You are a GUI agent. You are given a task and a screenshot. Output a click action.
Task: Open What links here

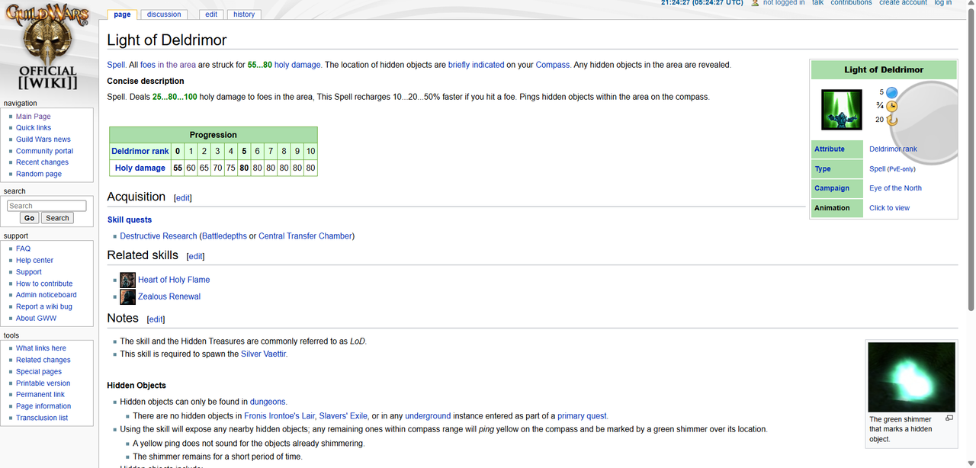coord(41,348)
